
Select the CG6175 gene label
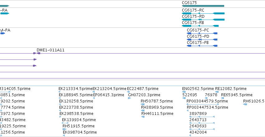(x=189, y=3)
